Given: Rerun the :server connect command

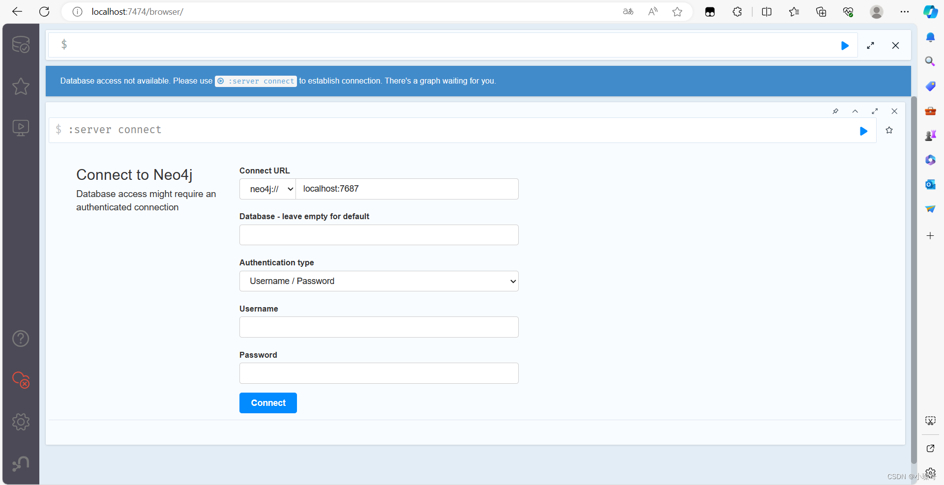Looking at the screenshot, I should click(863, 131).
